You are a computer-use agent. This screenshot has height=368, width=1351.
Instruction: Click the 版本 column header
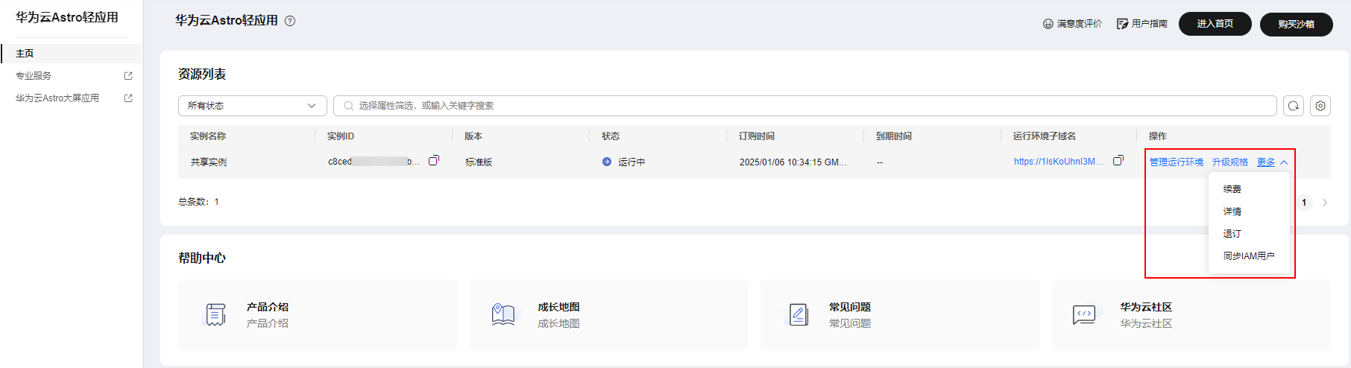click(x=473, y=136)
